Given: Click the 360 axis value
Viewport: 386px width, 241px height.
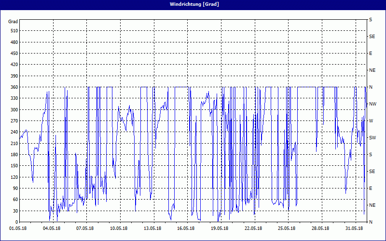Looking at the screenshot, I should [14, 87].
